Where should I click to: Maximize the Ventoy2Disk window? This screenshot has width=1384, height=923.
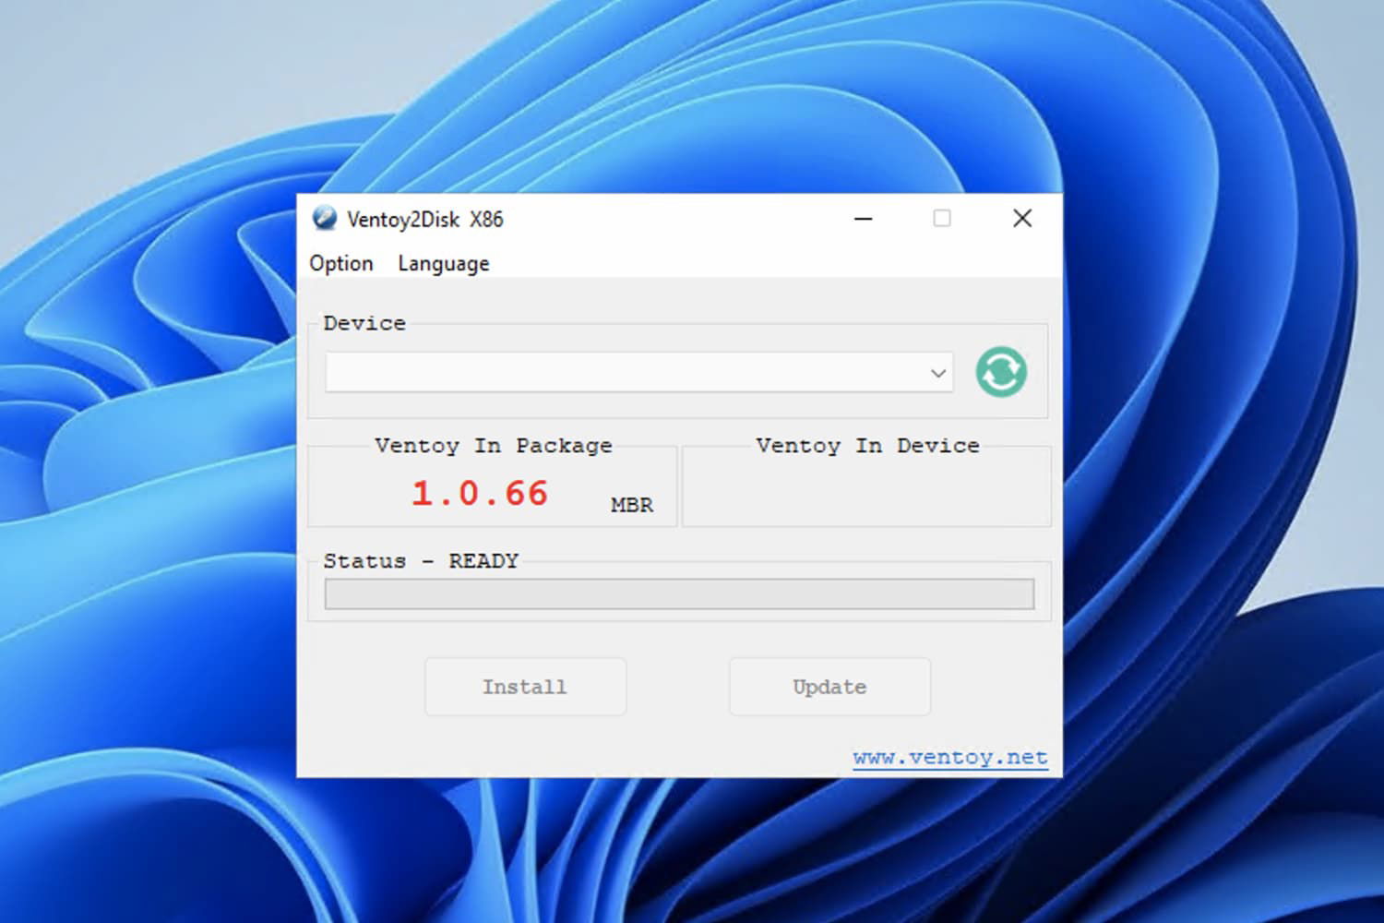pyautogui.click(x=942, y=219)
